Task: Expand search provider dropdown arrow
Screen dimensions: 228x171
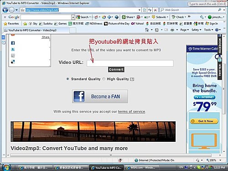Action: click(224, 10)
